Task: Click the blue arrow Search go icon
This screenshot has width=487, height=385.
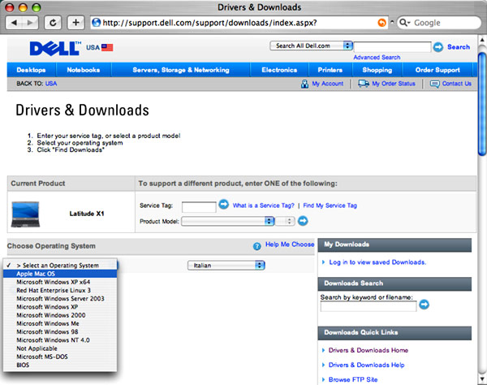Action: pos(438,47)
